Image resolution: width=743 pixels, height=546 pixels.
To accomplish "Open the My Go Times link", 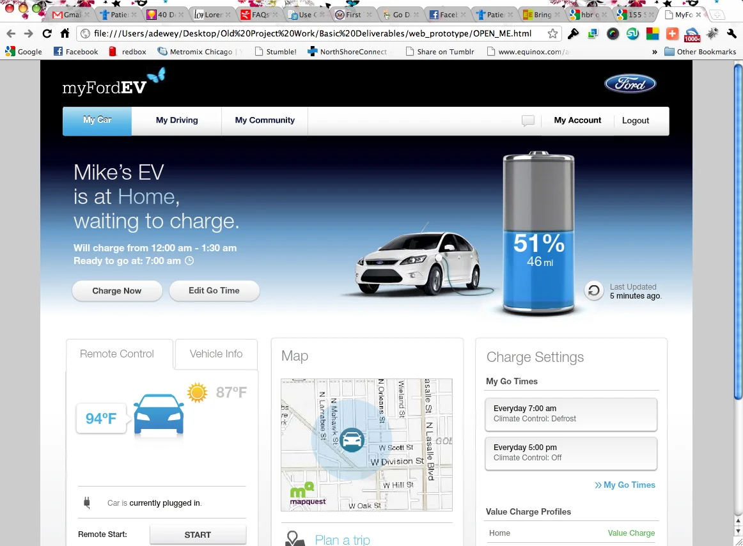I will click(x=625, y=485).
